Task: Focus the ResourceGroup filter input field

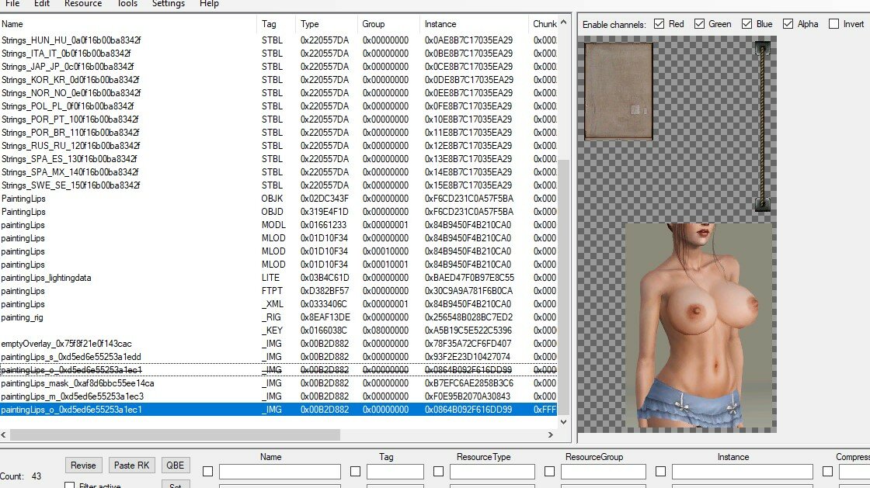Action: (x=603, y=472)
